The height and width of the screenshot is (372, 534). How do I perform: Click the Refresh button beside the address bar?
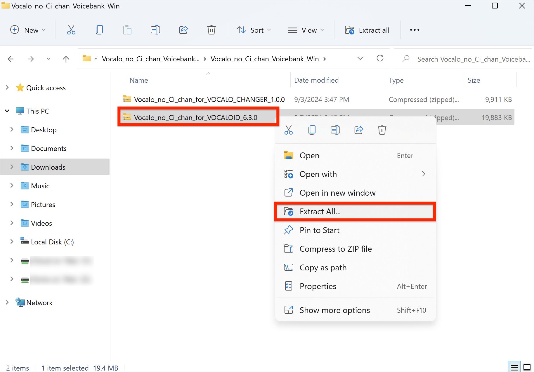tap(380, 58)
